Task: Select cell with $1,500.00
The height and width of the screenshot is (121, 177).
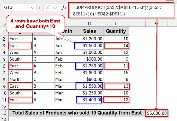Action: coord(90,45)
